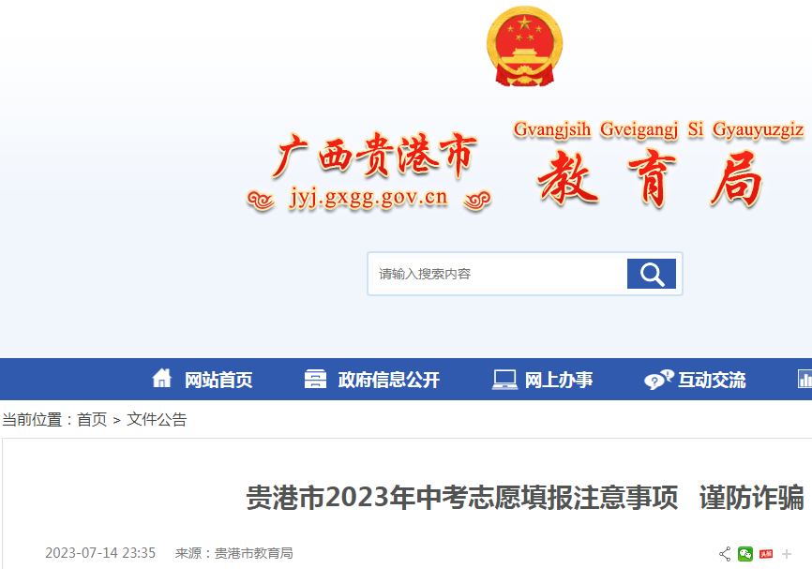Click the share icon below article title
Viewport: 812px width, 569px height.
725,554
